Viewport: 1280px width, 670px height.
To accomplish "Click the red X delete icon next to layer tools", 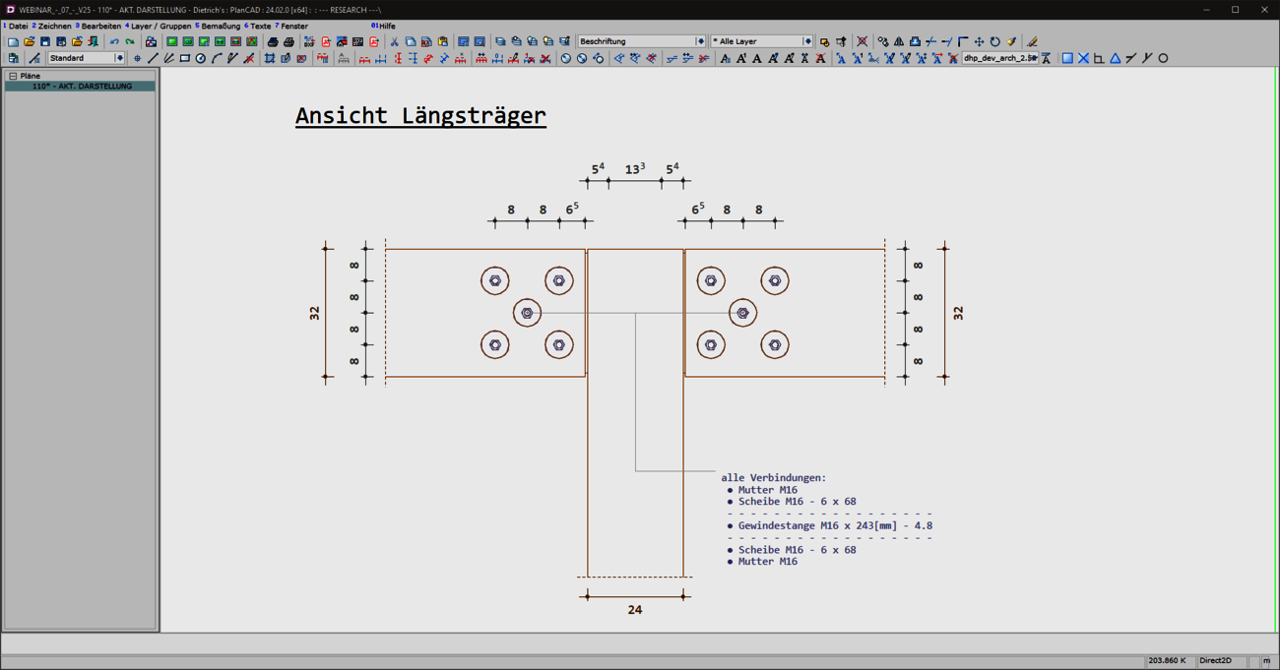I will coord(862,42).
